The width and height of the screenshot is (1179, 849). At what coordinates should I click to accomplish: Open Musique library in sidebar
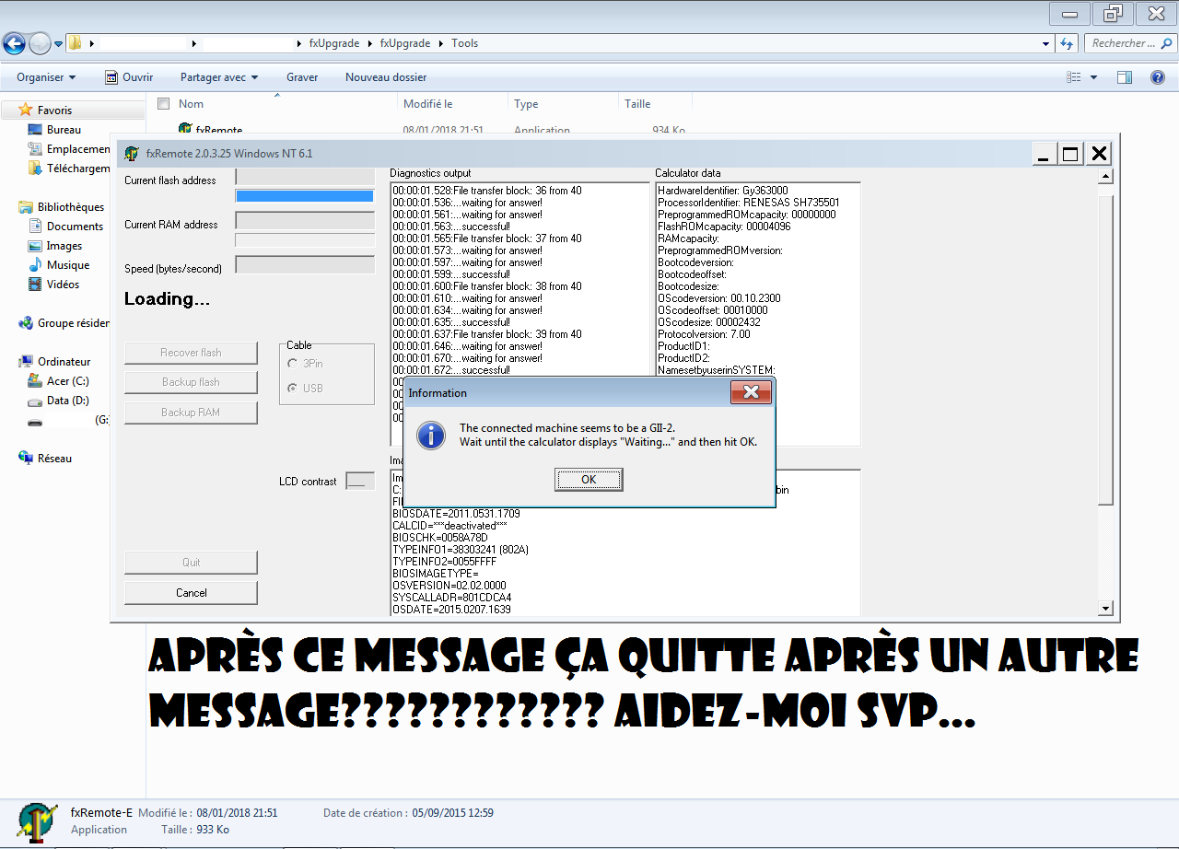pos(67,265)
